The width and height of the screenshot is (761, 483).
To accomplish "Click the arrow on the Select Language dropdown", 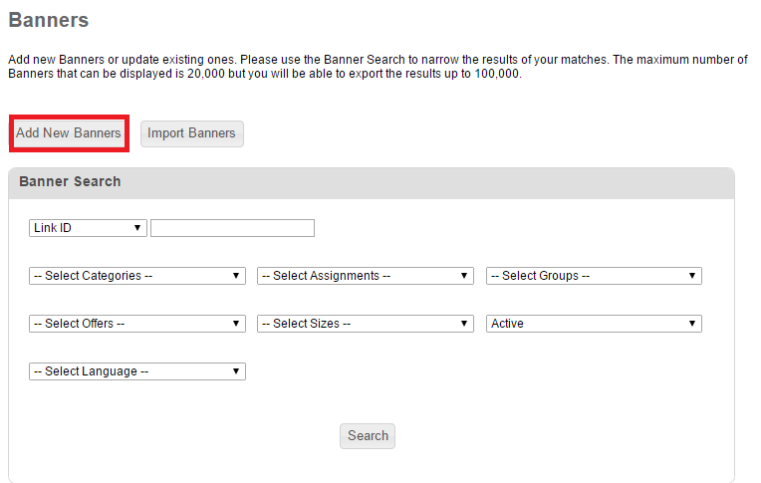I will point(236,371).
